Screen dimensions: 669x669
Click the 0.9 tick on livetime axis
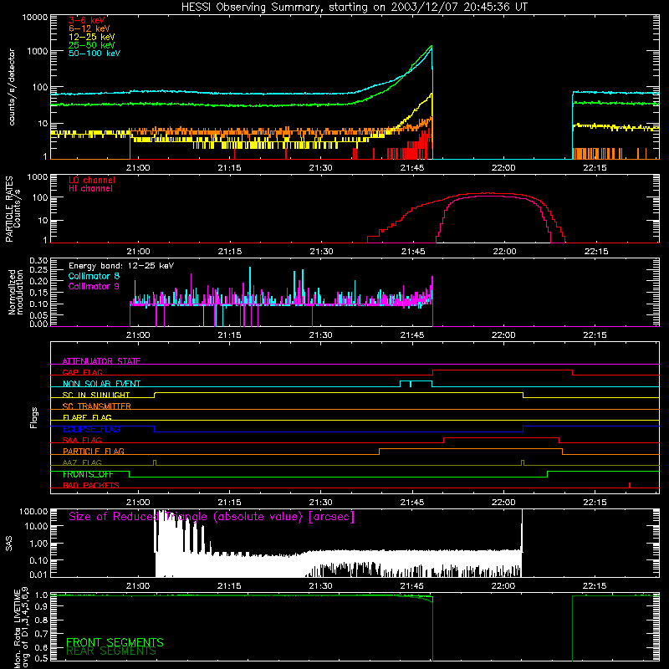pyautogui.click(x=41, y=606)
